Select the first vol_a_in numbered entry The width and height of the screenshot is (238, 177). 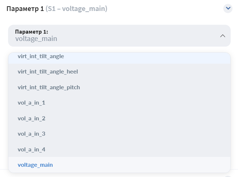119,103
